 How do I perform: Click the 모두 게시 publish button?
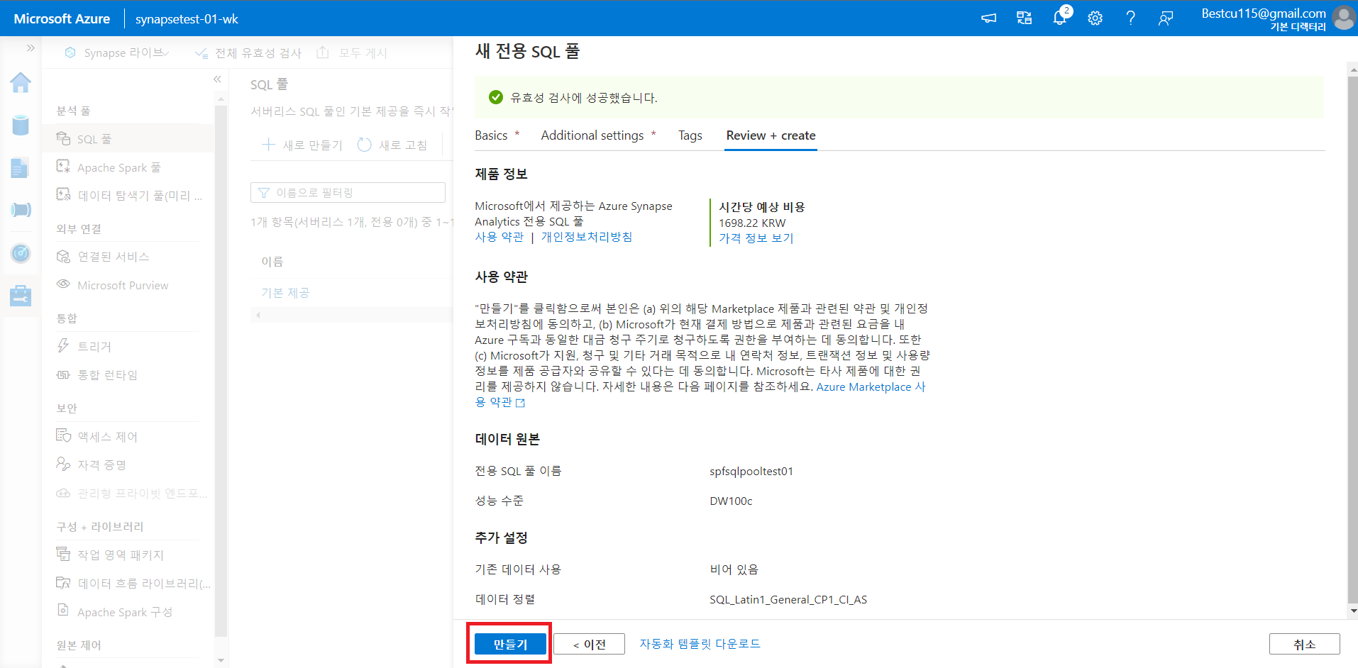[x=352, y=53]
